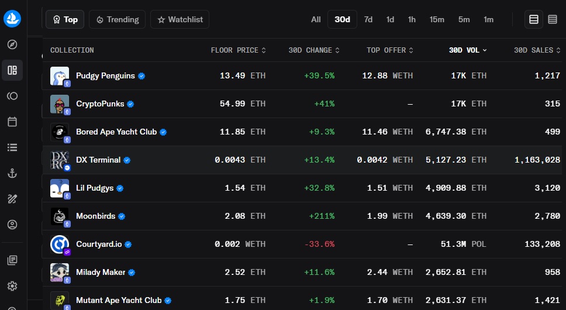The height and width of the screenshot is (310, 566).
Task: Click the Pudgy Penguins collection thumbnail
Action: (x=60, y=76)
